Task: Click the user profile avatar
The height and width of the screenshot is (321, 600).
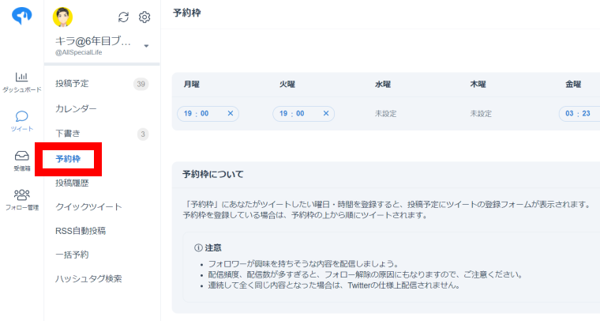Action: coord(62,17)
